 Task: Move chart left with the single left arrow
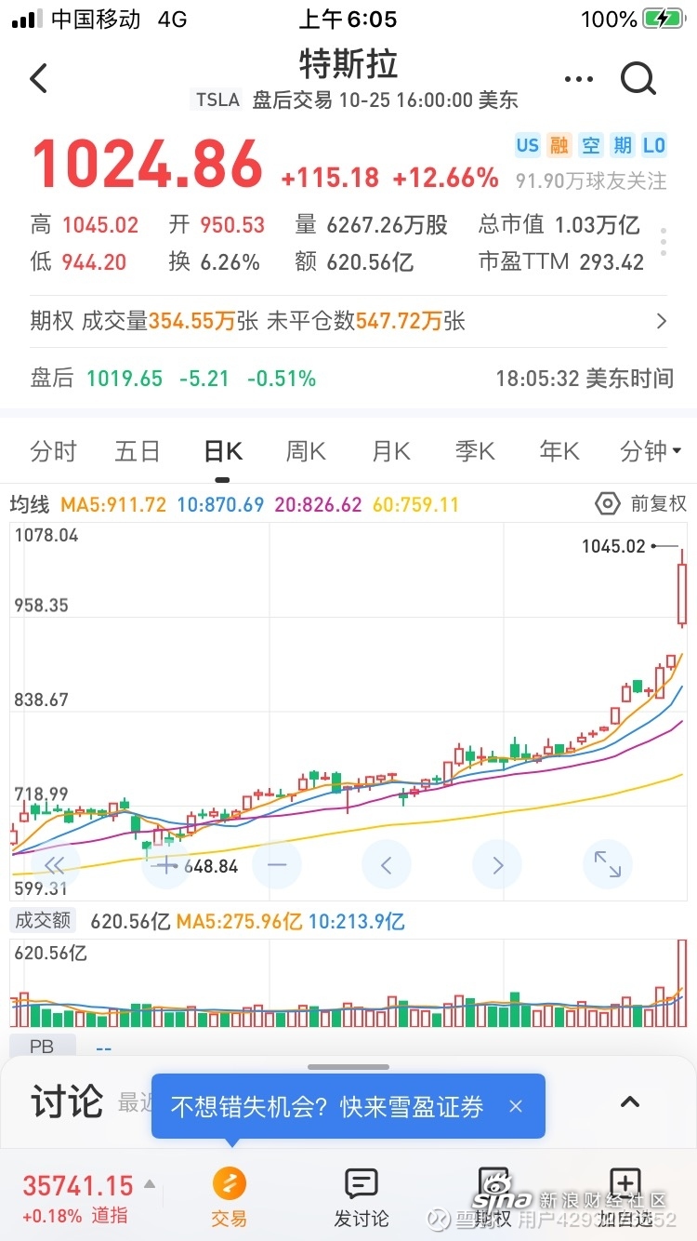point(387,865)
